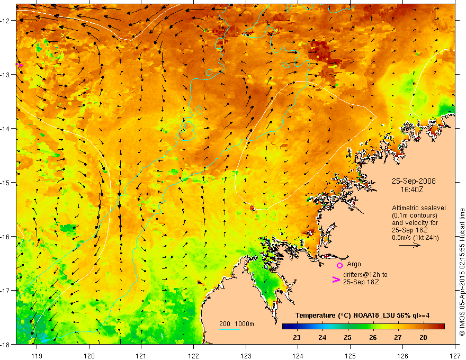The width and height of the screenshot is (466, 360).
Task: Click the cyan 200 1000m depth contour legend line
Action: 230,329
